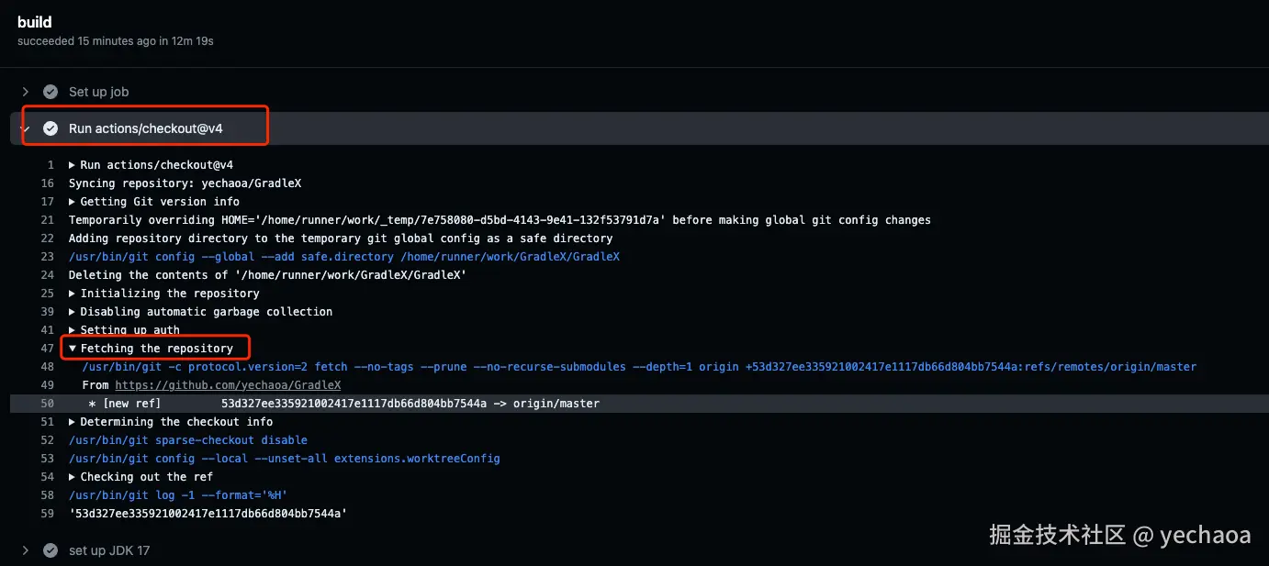Image resolution: width=1269 pixels, height=566 pixels.
Task: Select the build job heading
Action: pyautogui.click(x=35, y=22)
